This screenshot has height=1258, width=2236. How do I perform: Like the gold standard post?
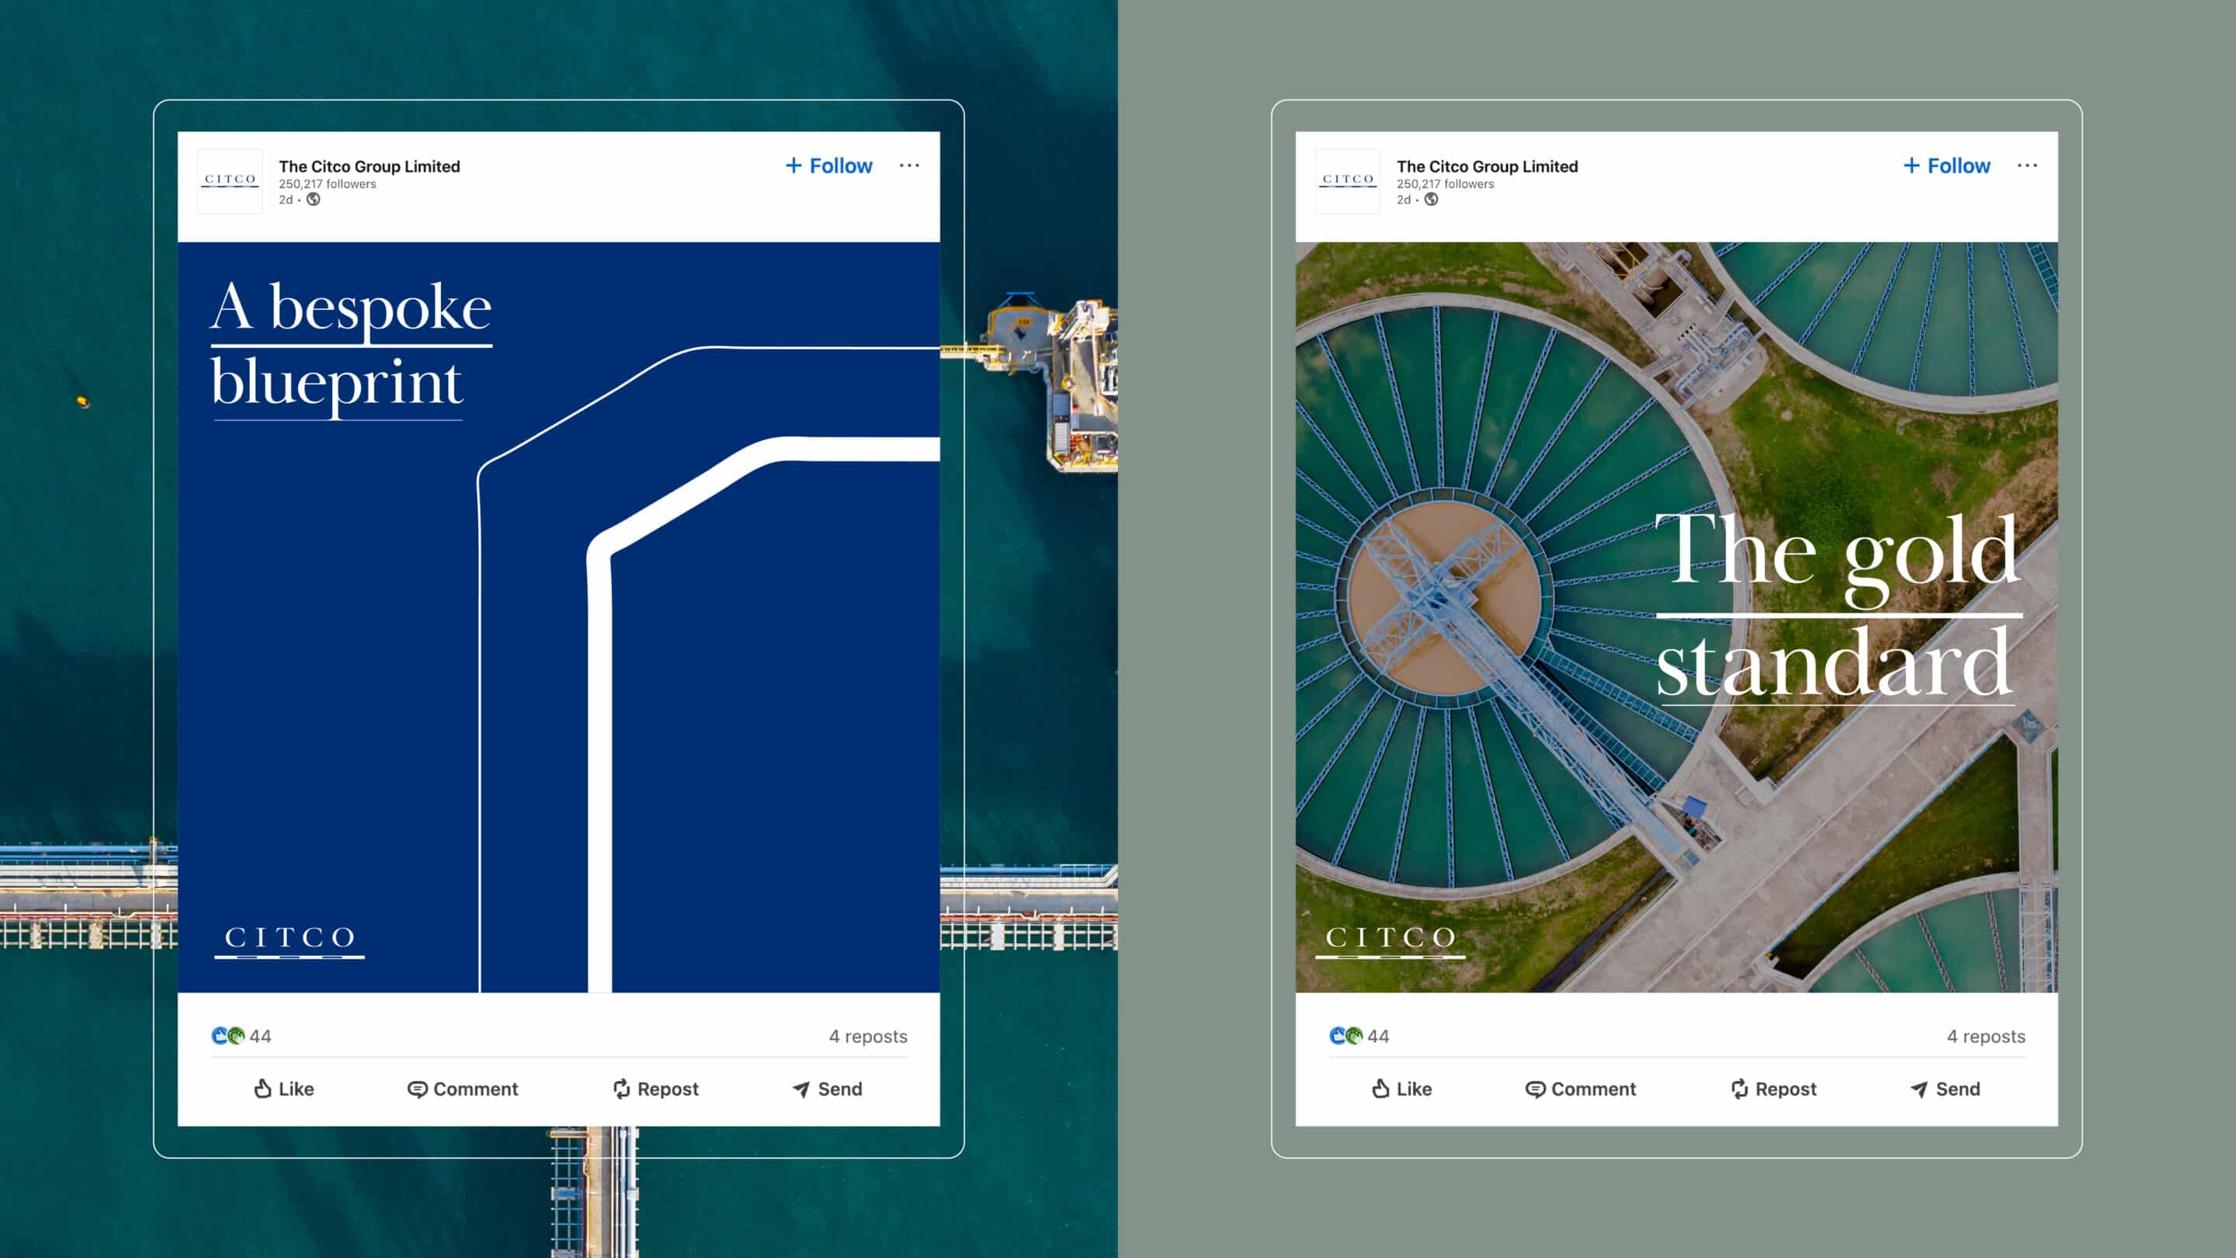[x=1402, y=1089]
